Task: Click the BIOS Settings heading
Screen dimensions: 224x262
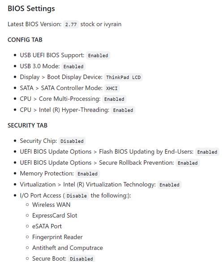Action: [31, 9]
